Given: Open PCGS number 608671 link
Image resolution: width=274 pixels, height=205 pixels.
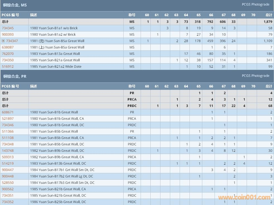Looking at the screenshot, I should pos(8,112).
